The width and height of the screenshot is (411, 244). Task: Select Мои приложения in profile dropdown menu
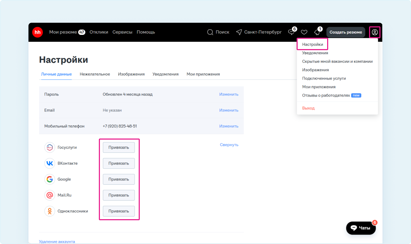[319, 87]
